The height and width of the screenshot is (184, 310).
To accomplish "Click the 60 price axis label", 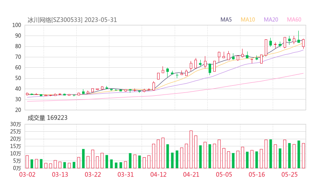I will click(18, 67).
